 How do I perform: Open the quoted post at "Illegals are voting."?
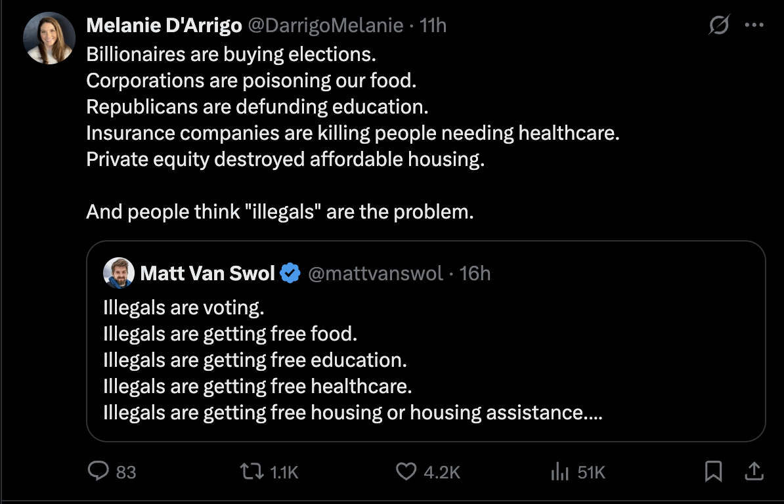pyautogui.click(x=183, y=308)
